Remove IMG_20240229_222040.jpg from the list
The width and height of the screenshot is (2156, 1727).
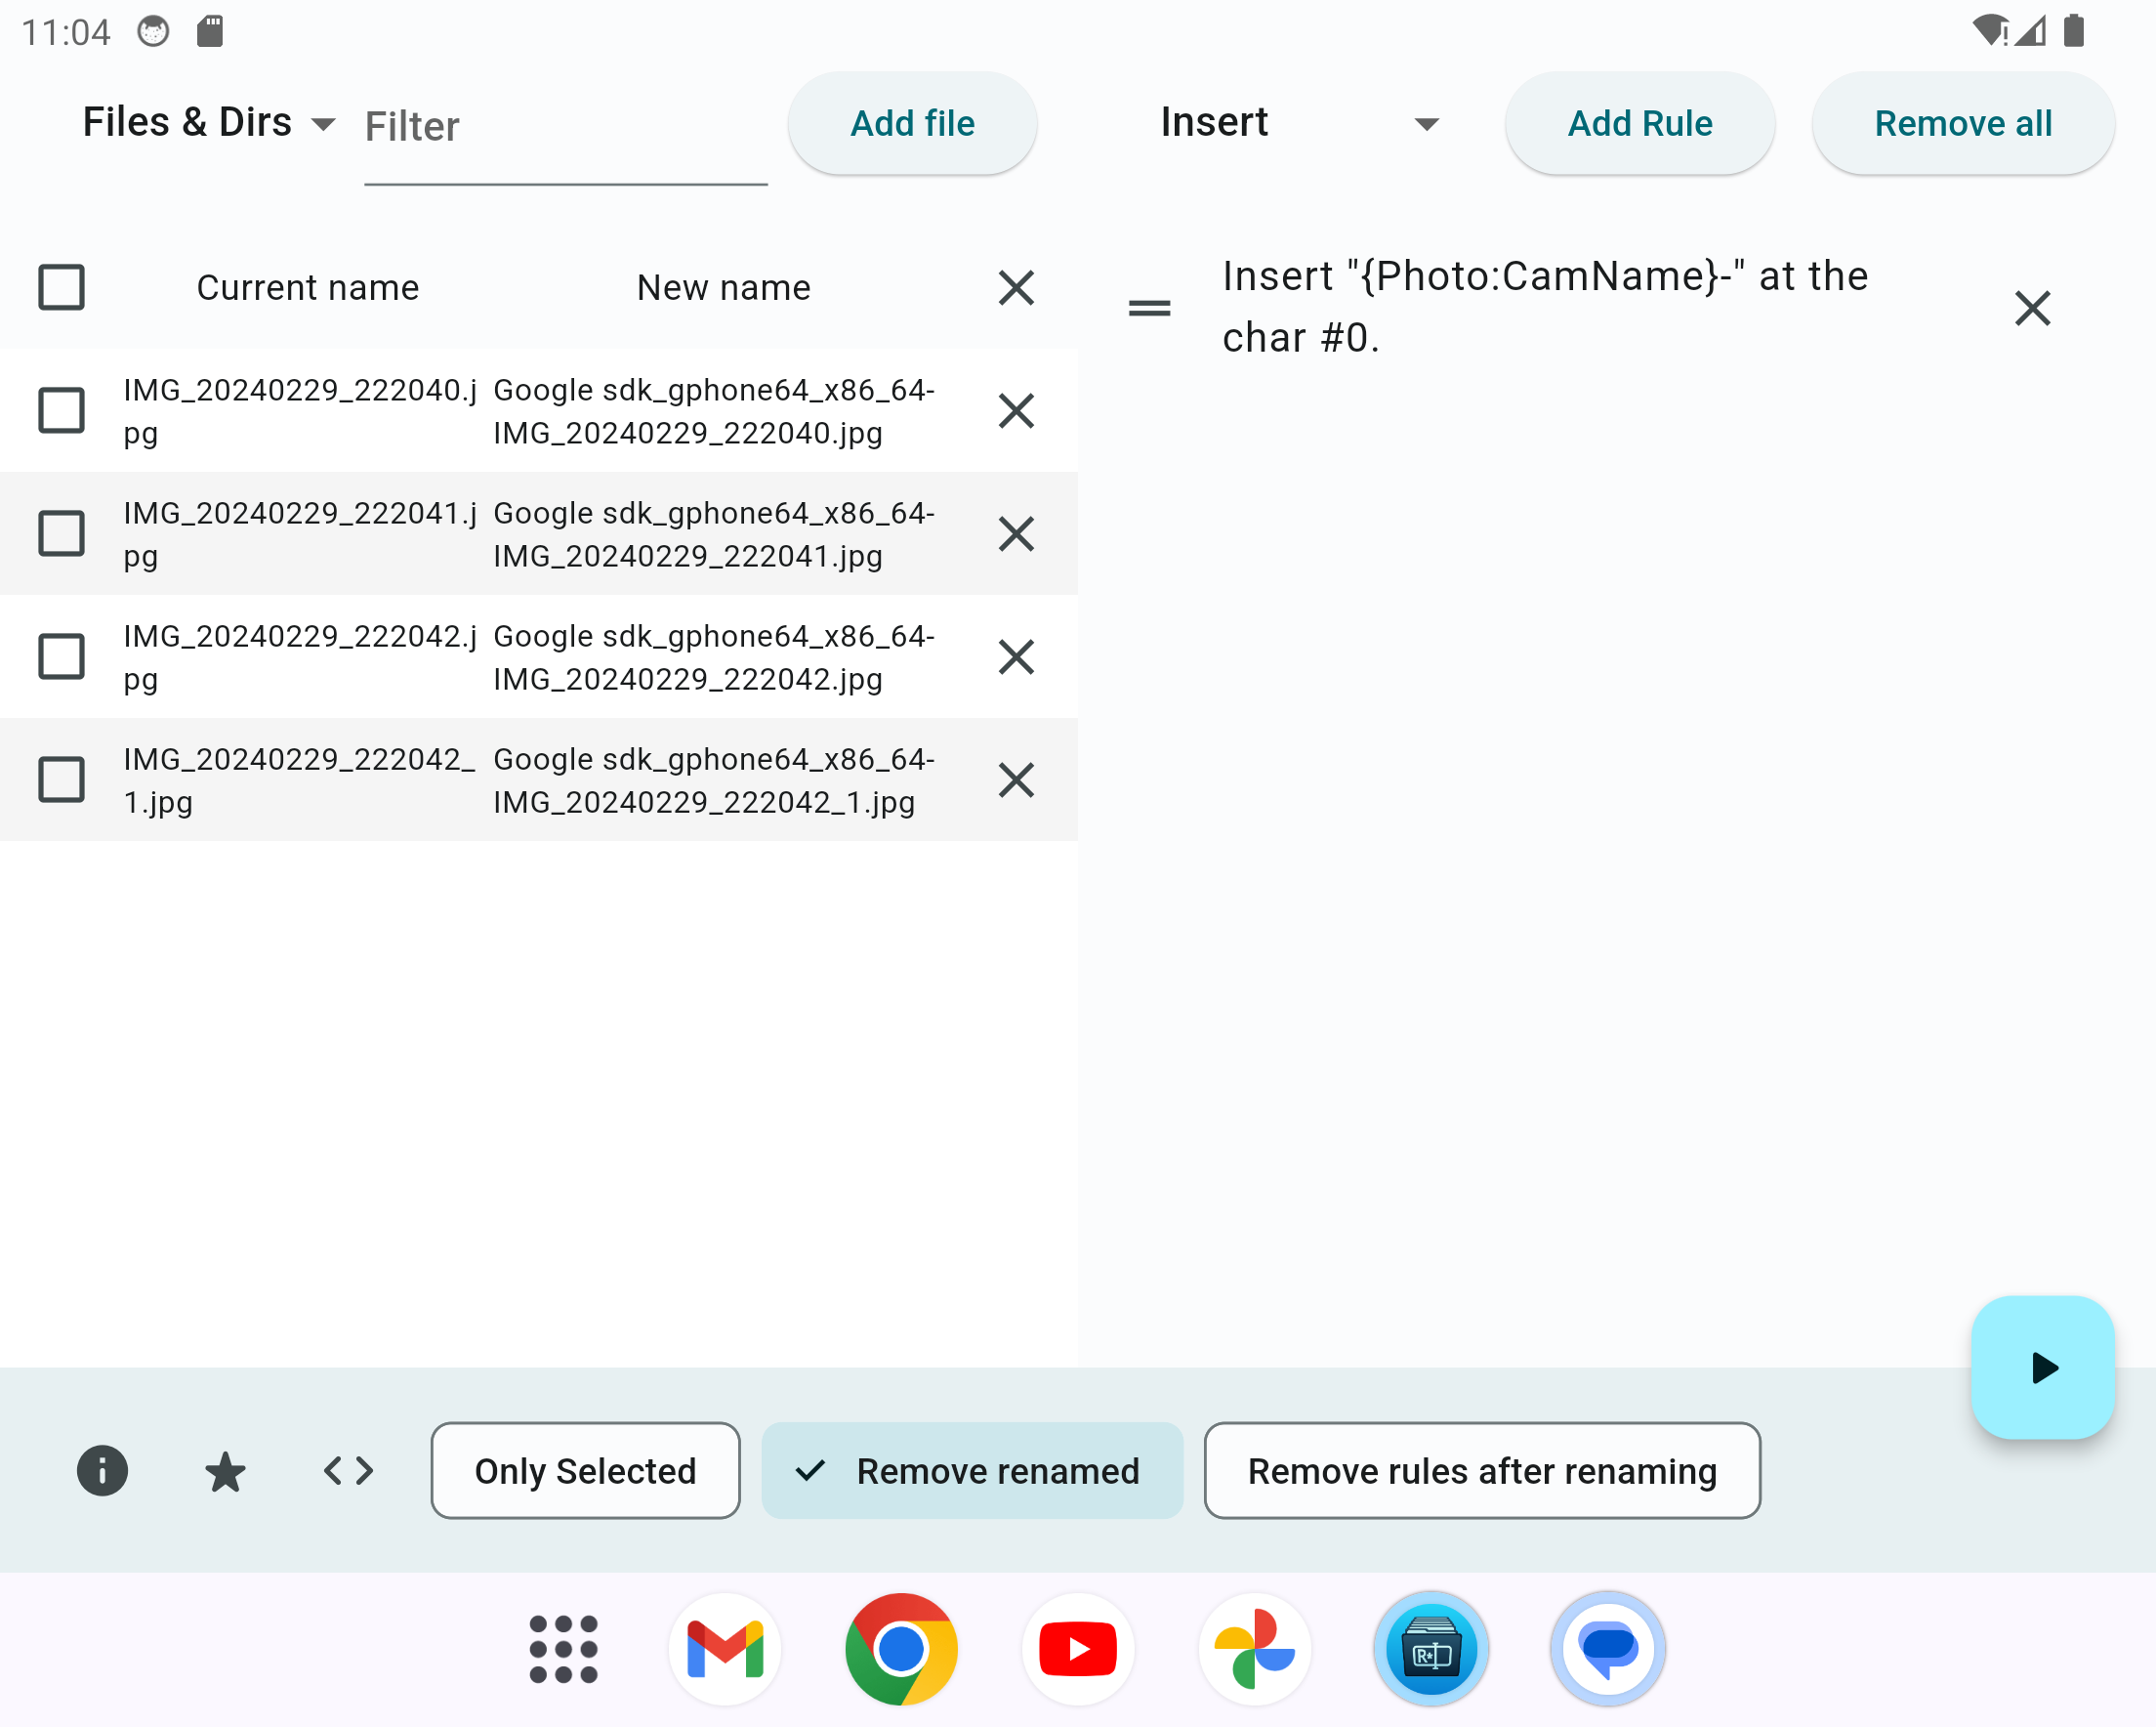1015,410
